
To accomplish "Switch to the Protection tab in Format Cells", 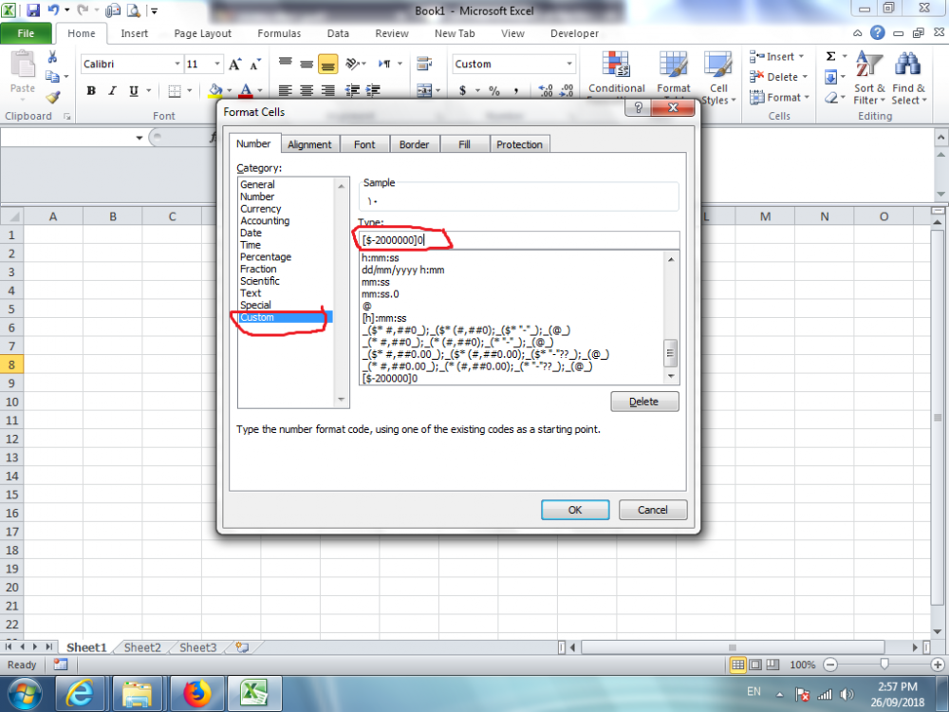I will [x=519, y=144].
